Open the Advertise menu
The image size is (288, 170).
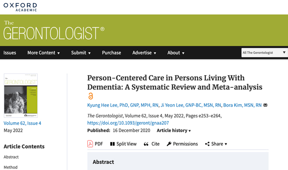tap(144, 53)
